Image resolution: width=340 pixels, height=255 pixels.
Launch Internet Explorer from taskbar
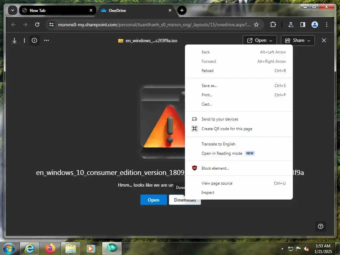pos(30,248)
